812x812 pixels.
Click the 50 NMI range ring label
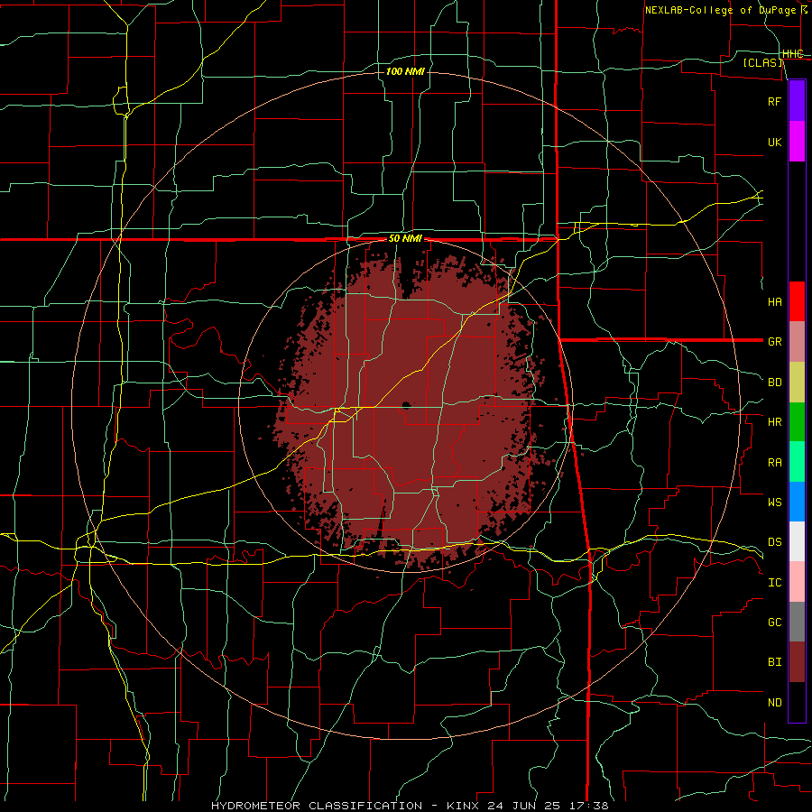tap(405, 239)
